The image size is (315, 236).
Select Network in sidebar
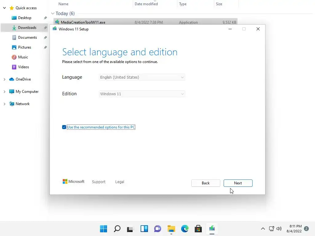coord(22,104)
